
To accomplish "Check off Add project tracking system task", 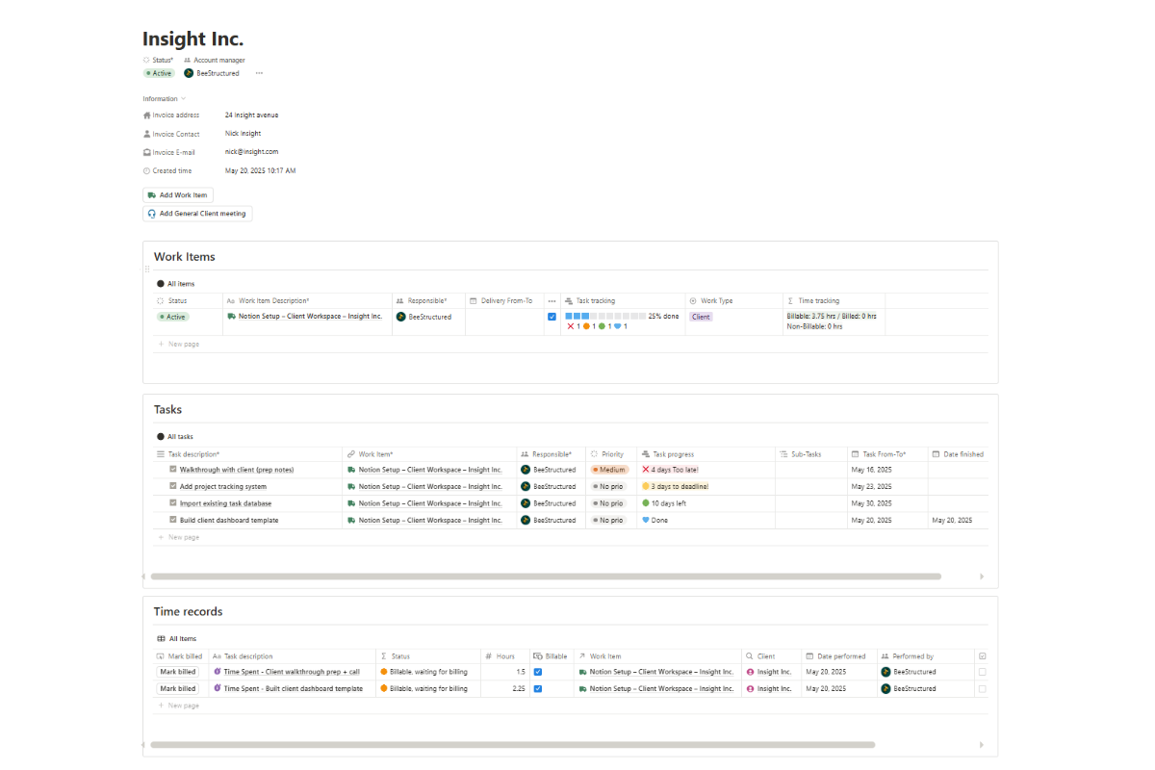I will point(173,486).
